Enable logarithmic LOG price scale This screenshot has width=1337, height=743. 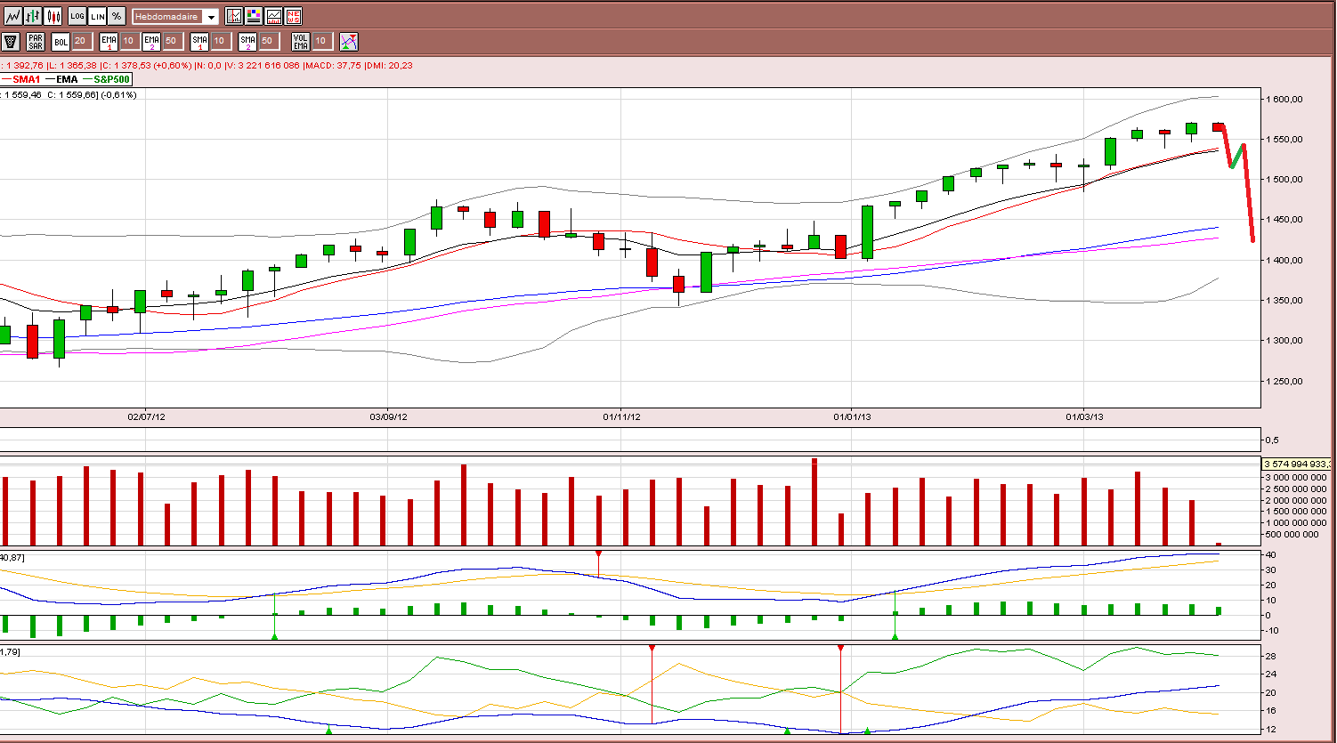tap(77, 16)
